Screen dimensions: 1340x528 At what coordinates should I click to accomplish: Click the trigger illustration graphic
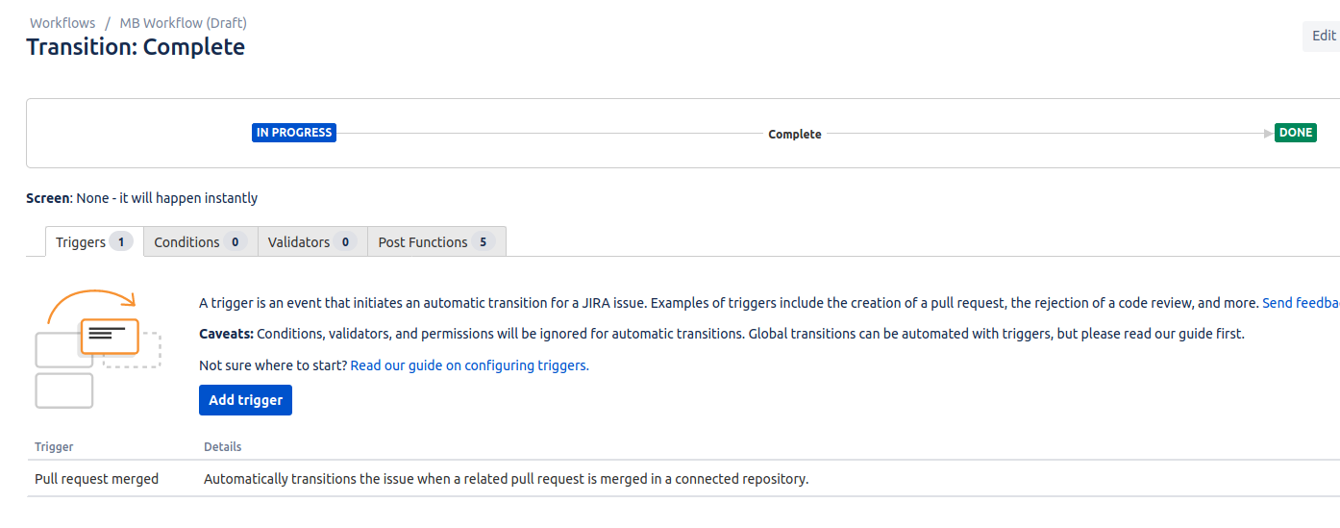pyautogui.click(x=98, y=348)
